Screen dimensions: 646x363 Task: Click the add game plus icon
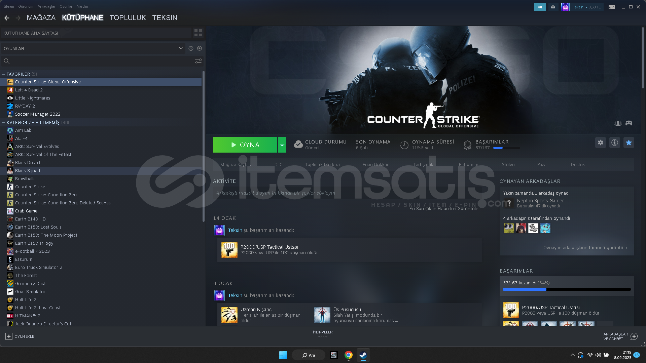9,336
